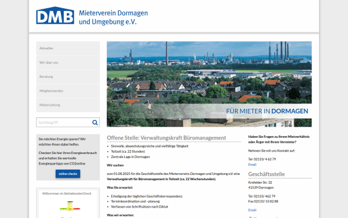Click 'Was wir erwarten:' subheading

[x=120, y=215]
